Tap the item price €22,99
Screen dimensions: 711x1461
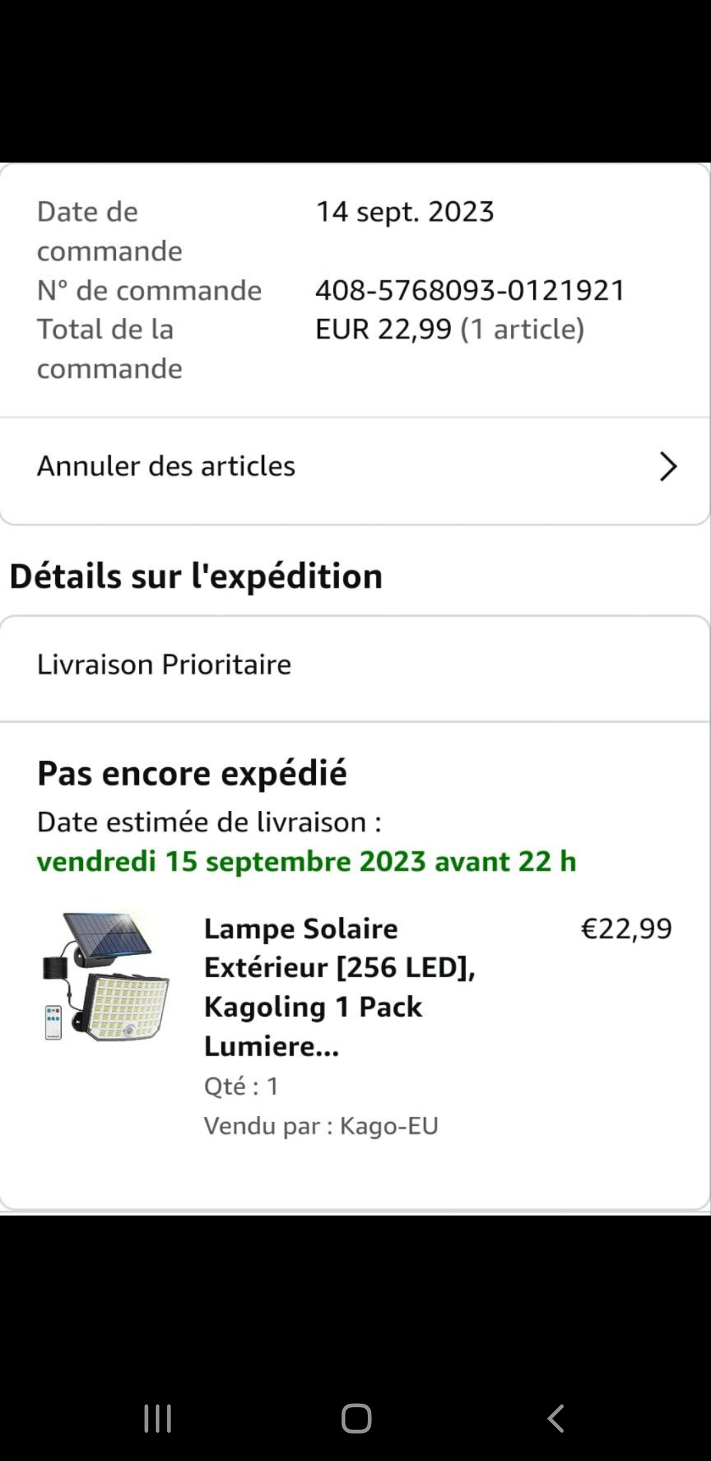[626, 929]
